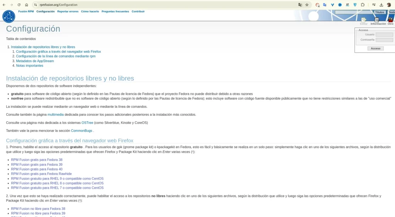Screen dimensions: 395x217
Task: Open the media controls icon in toolbar
Action: 374,5
